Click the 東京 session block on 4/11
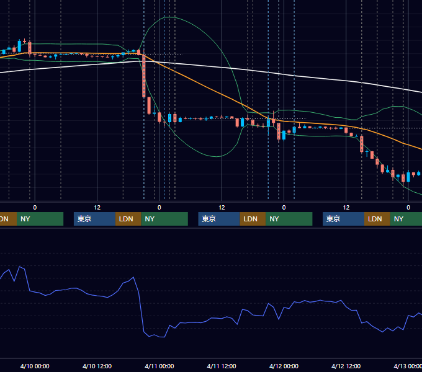The height and width of the screenshot is (372, 422). point(219,219)
